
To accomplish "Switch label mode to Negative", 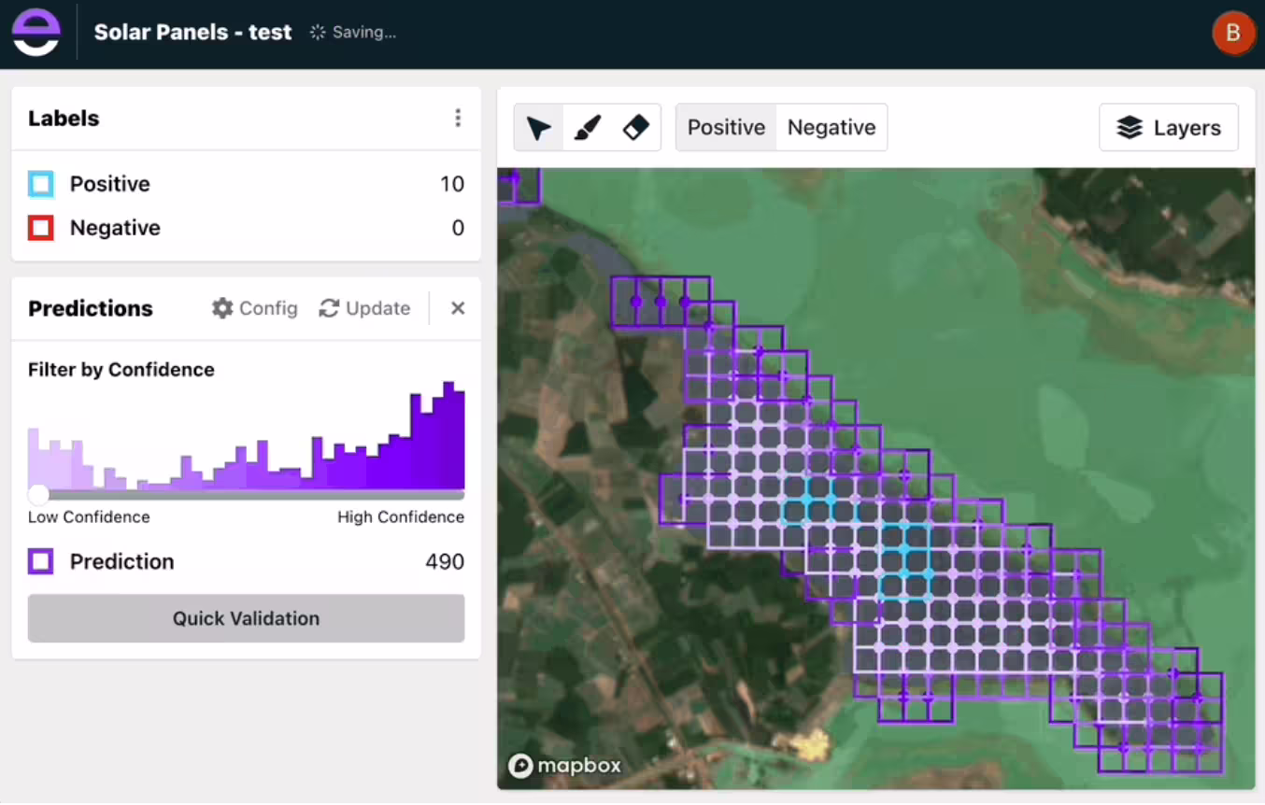I will (x=831, y=127).
